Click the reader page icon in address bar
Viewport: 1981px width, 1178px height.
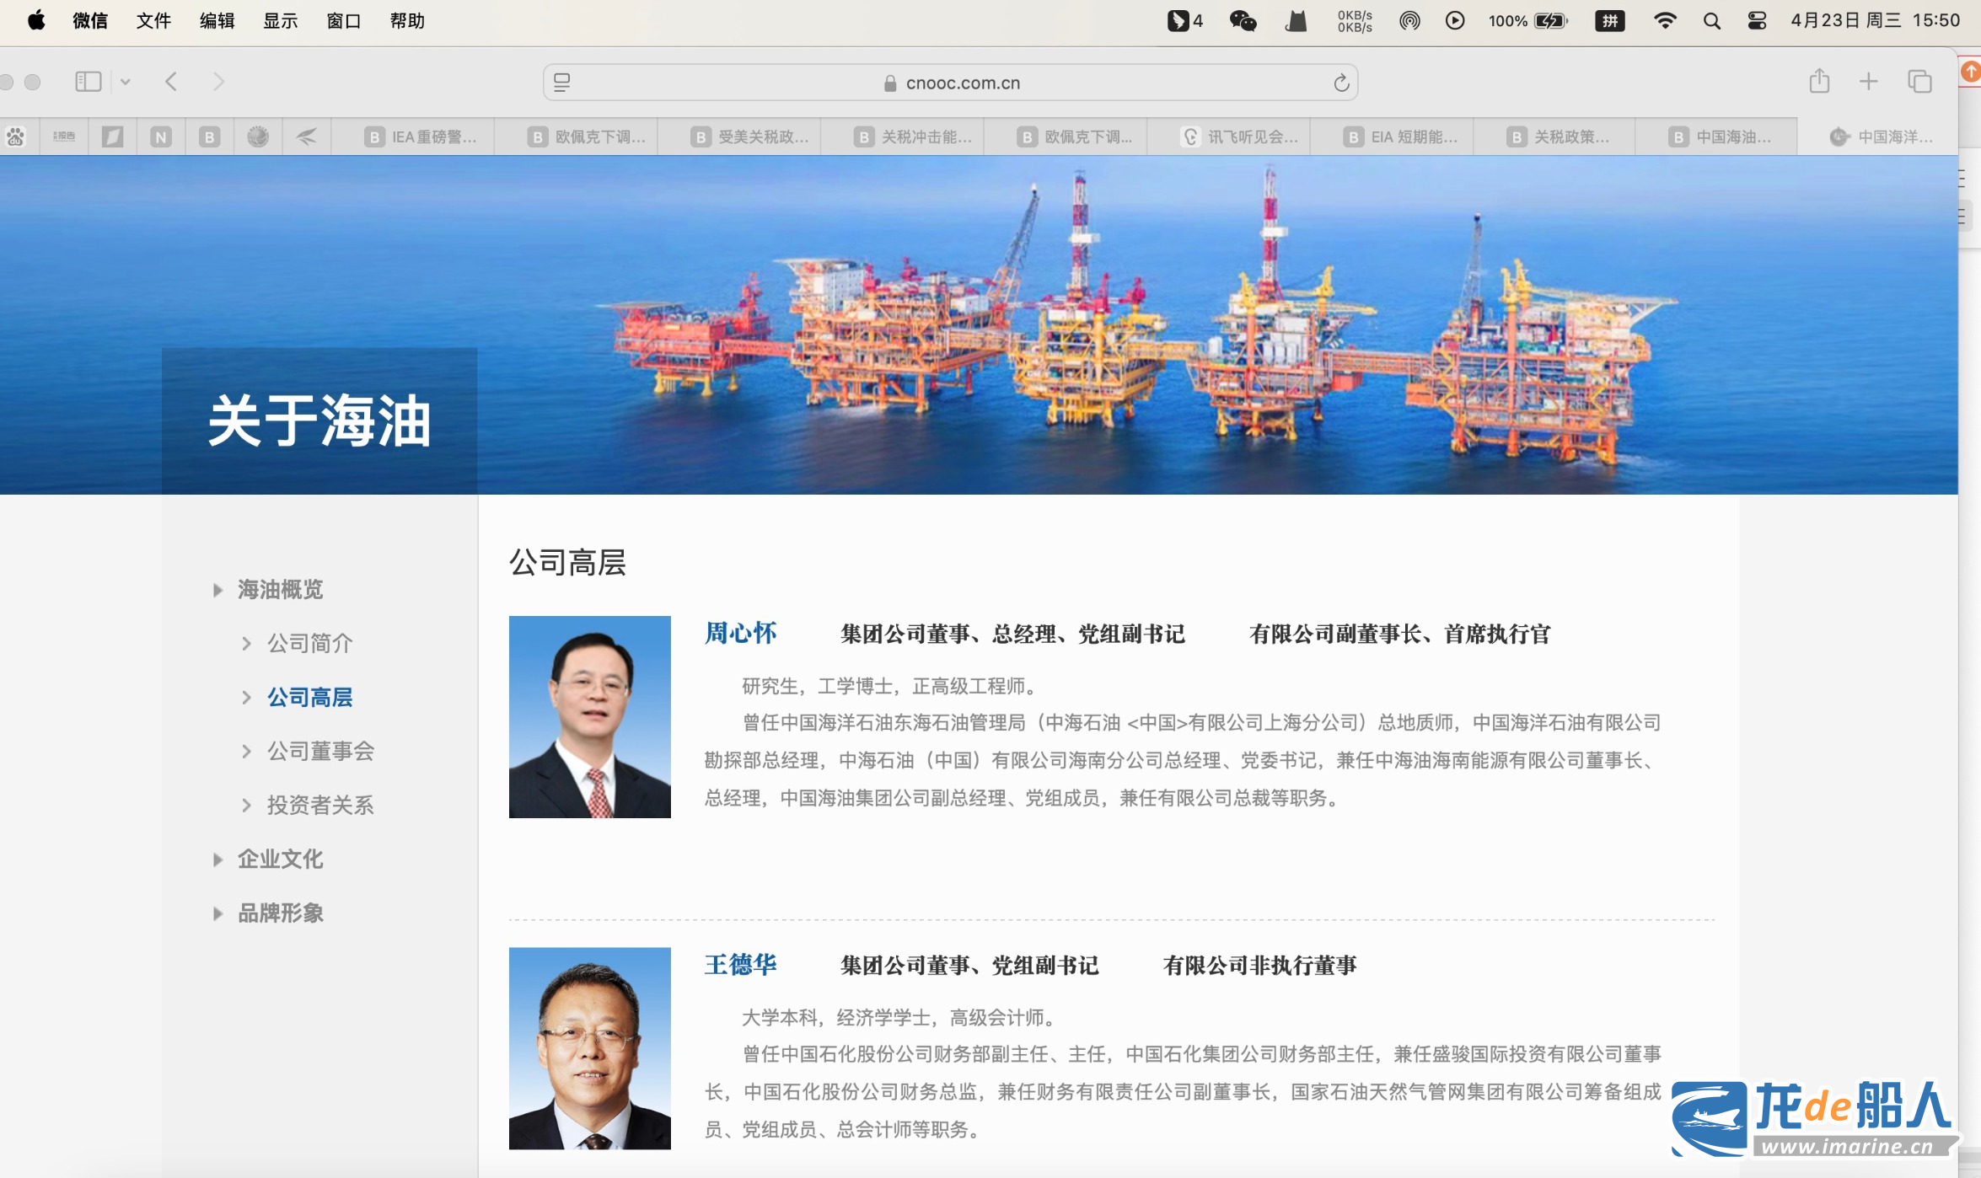pos(561,83)
